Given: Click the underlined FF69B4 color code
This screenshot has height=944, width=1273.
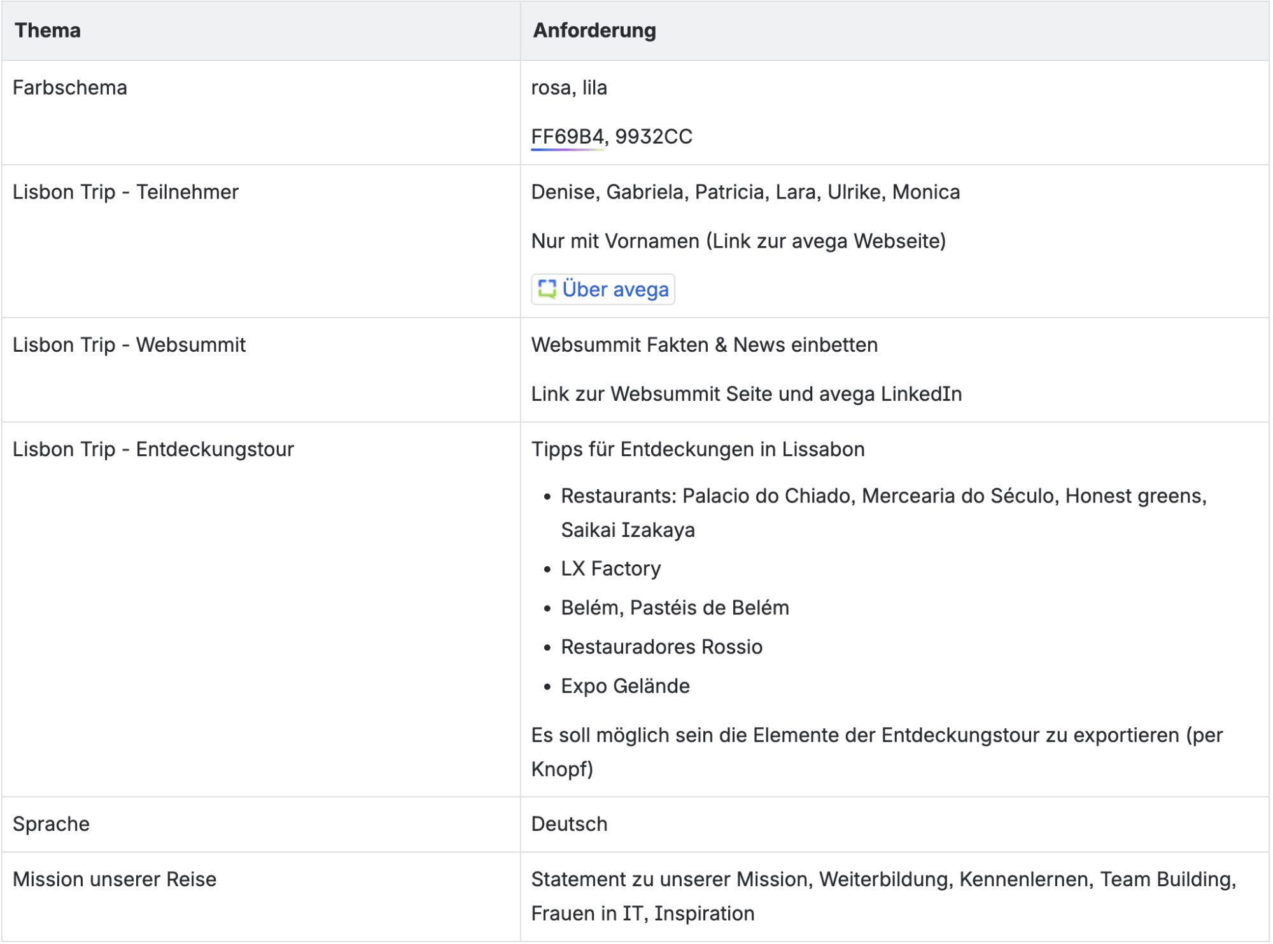Looking at the screenshot, I should [567, 137].
